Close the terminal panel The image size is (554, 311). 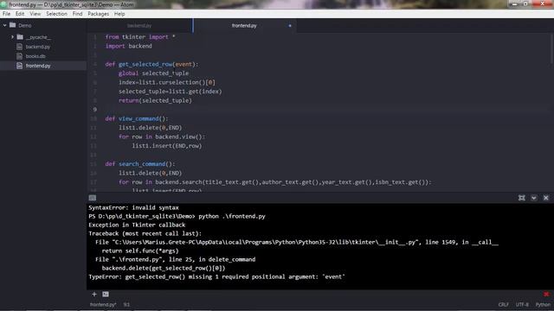point(546,198)
